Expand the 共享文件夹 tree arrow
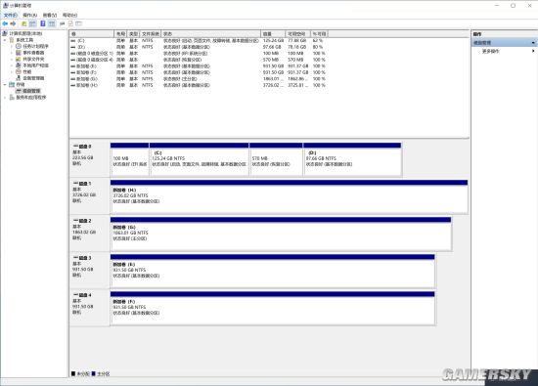 (x=12, y=59)
